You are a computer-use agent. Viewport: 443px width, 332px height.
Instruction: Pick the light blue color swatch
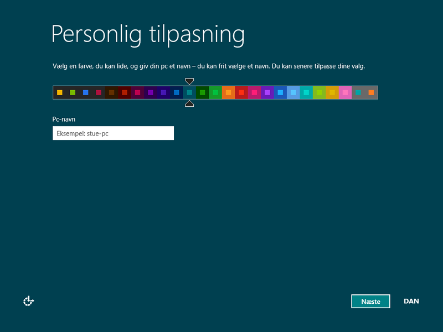pos(293,92)
